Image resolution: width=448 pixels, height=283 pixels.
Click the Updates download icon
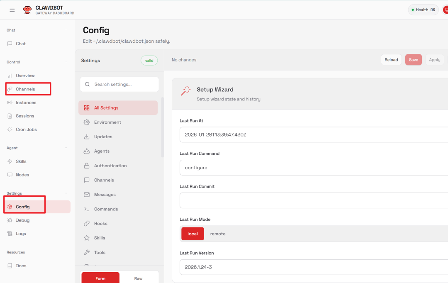pos(87,137)
